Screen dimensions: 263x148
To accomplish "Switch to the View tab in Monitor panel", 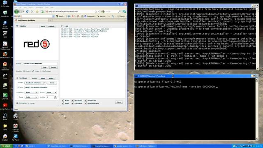I will [43, 26].
